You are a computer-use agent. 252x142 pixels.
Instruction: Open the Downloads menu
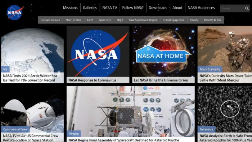point(158,8)
